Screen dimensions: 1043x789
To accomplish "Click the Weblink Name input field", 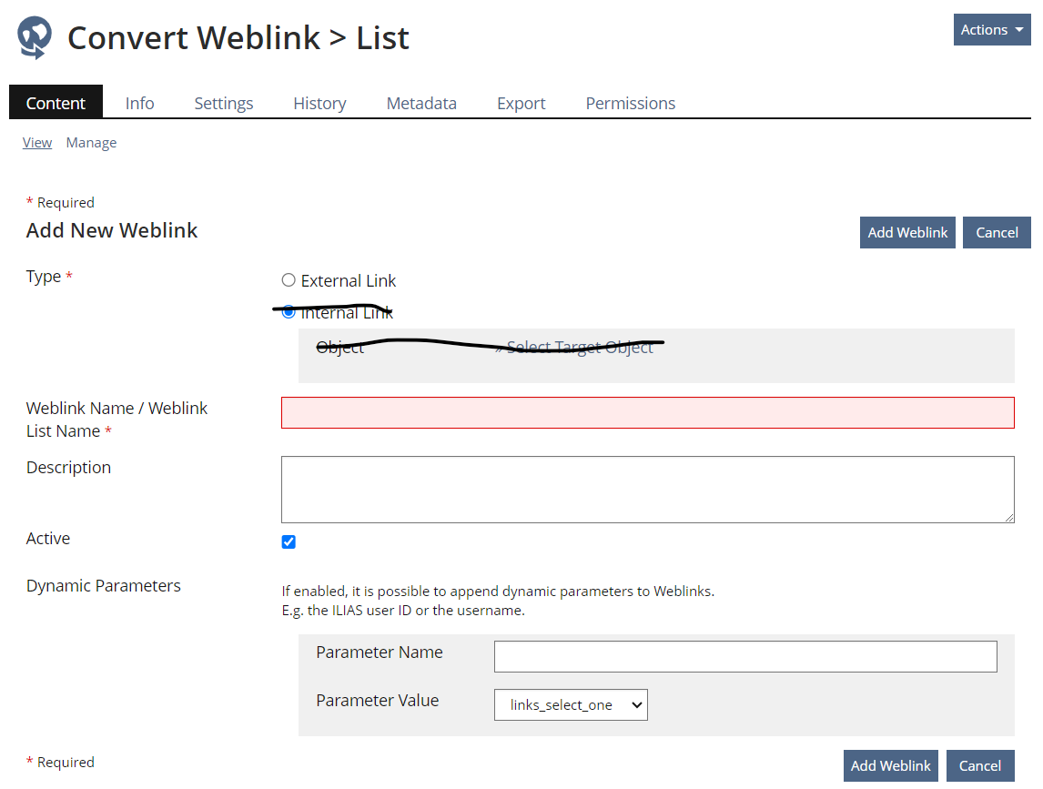I will tap(647, 412).
